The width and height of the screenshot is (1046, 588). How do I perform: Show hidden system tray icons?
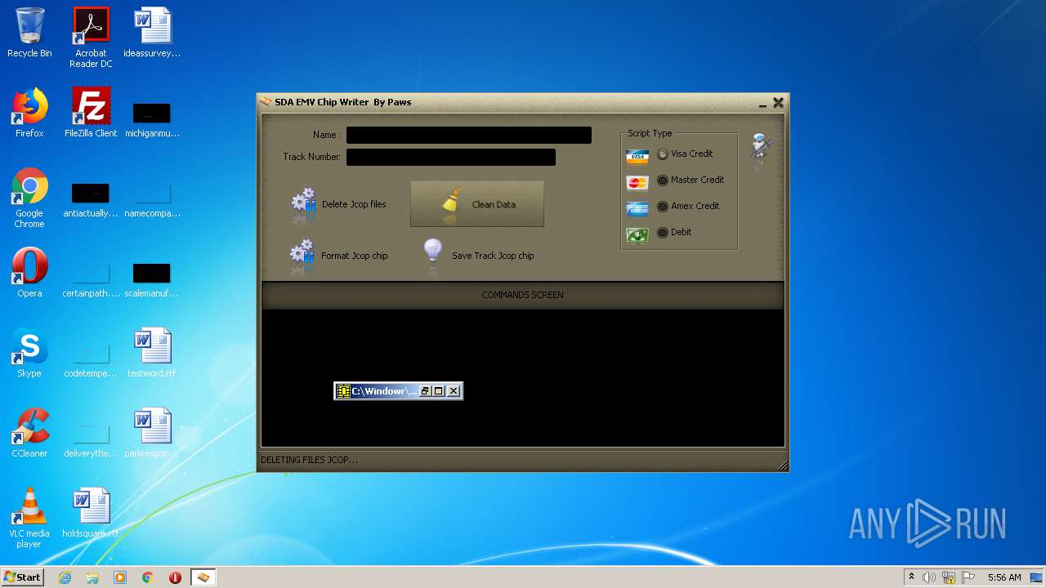click(912, 577)
